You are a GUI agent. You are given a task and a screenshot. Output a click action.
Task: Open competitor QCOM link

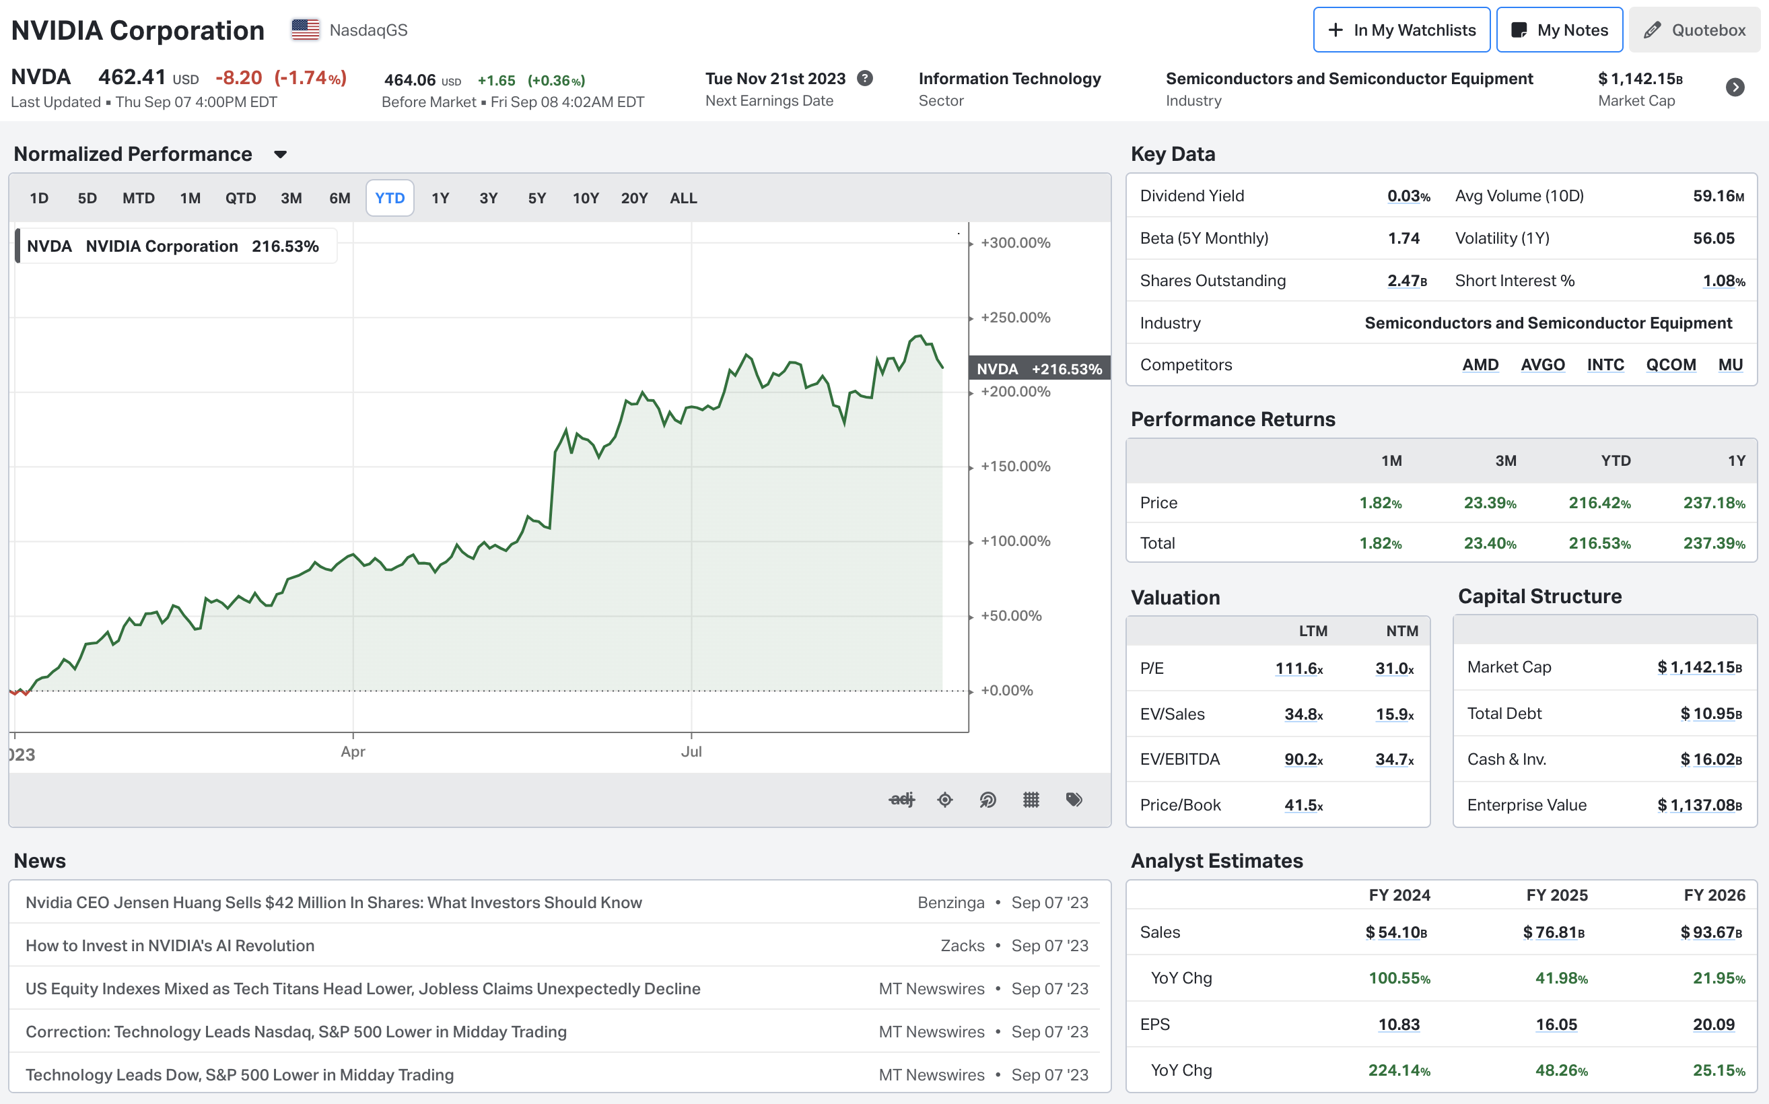click(x=1671, y=365)
